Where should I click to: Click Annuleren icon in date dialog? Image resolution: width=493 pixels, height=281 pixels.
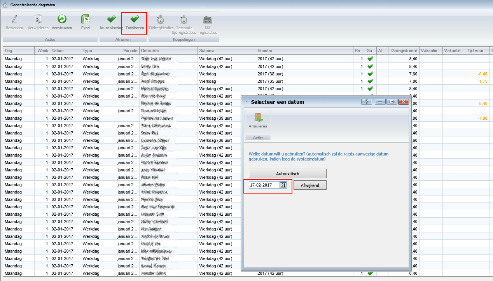point(258,118)
